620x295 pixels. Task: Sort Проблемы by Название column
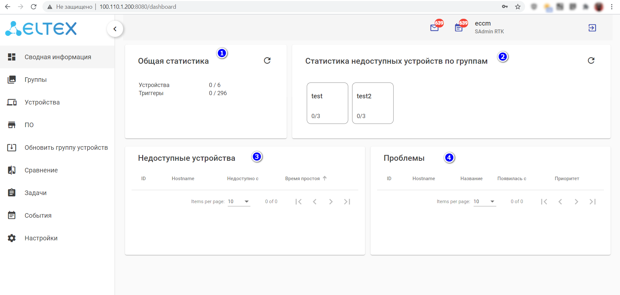coord(472,179)
